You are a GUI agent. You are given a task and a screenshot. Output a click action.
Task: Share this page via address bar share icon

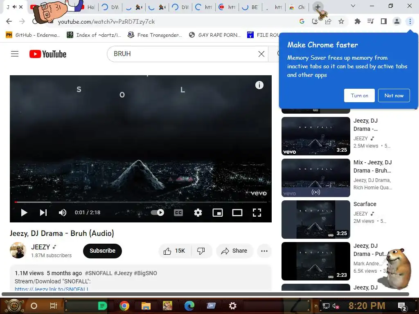click(328, 21)
